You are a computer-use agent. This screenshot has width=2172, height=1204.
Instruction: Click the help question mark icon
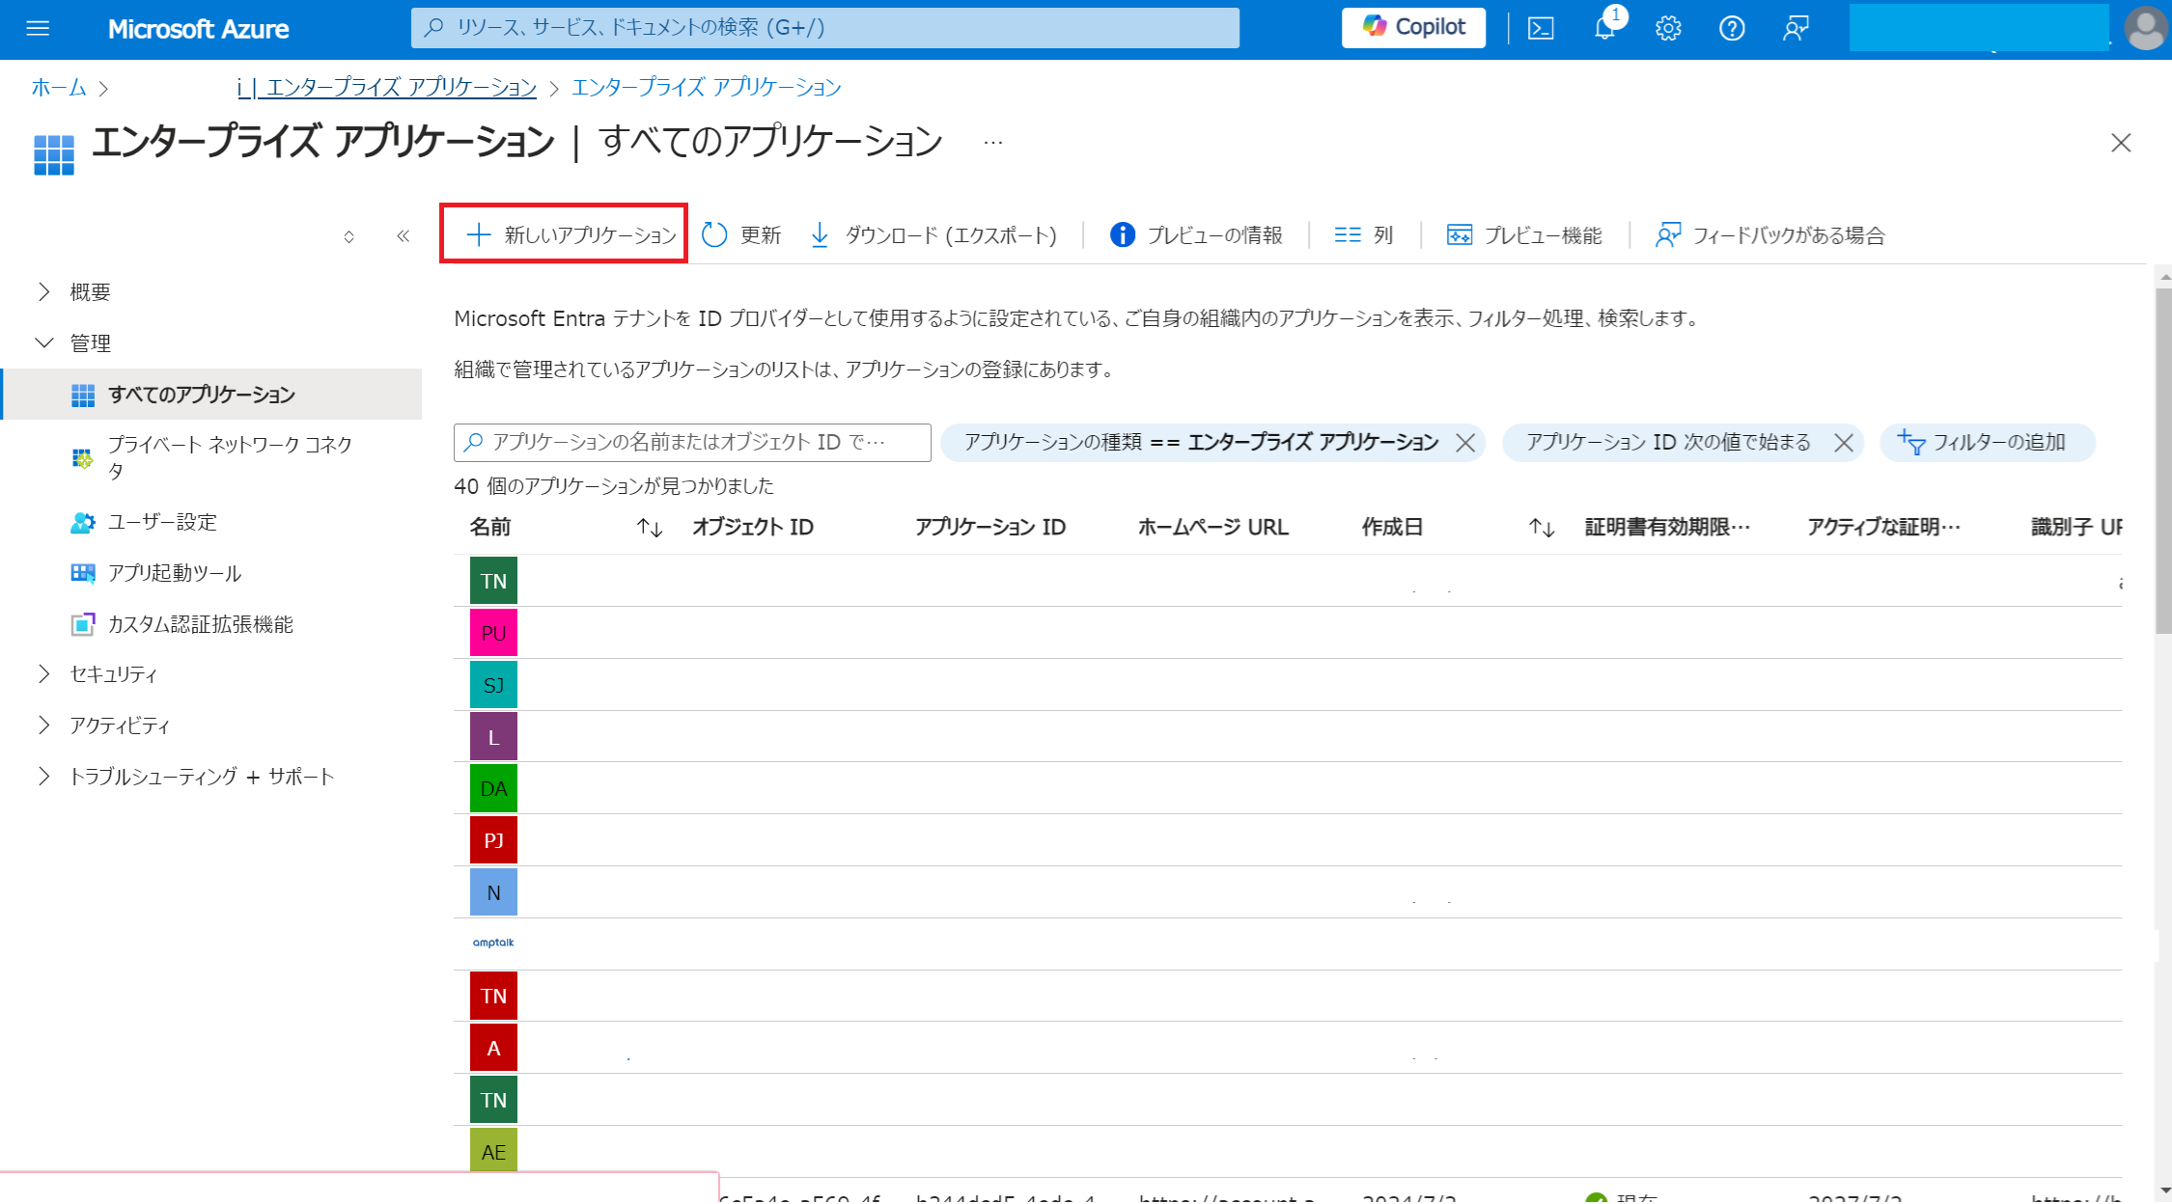click(1732, 28)
